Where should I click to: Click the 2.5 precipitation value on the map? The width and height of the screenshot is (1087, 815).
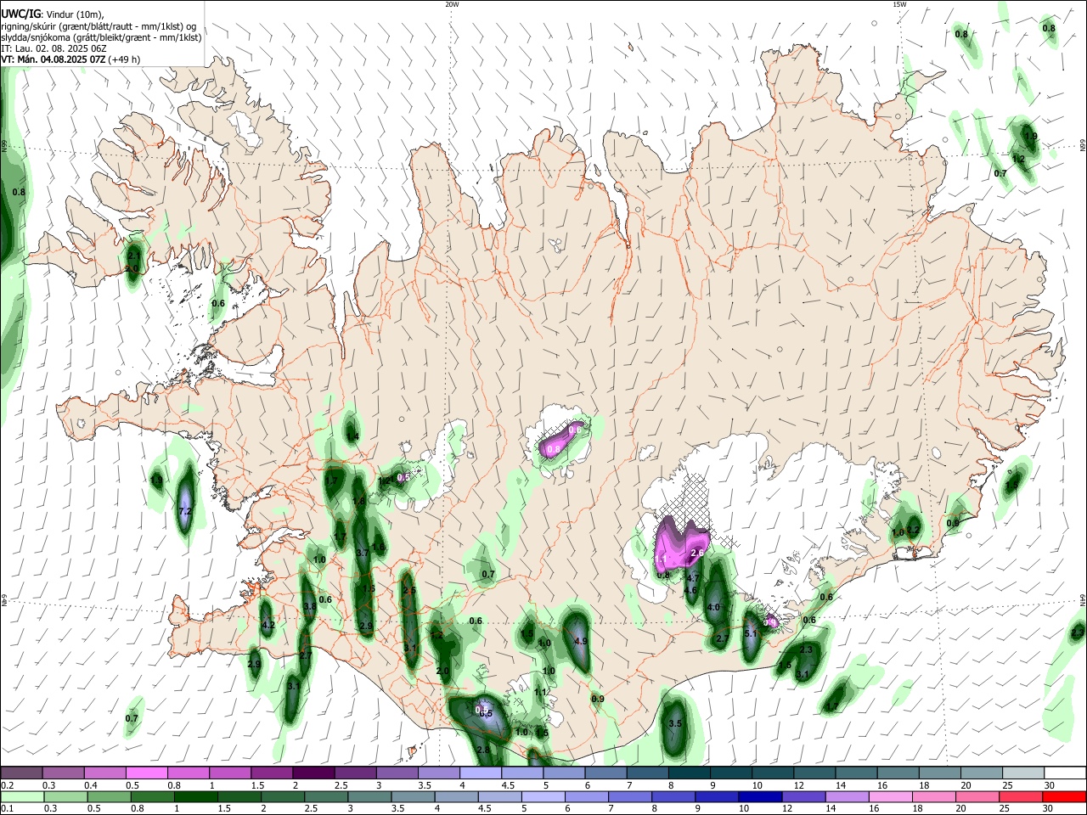409,590
